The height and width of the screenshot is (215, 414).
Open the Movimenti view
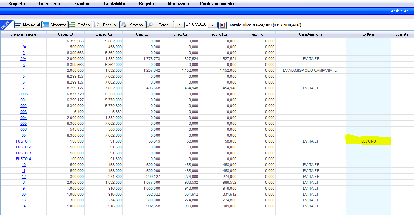pos(28,25)
